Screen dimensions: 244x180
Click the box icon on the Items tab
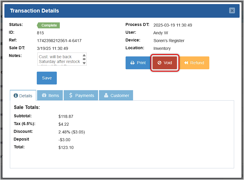coord(44,95)
